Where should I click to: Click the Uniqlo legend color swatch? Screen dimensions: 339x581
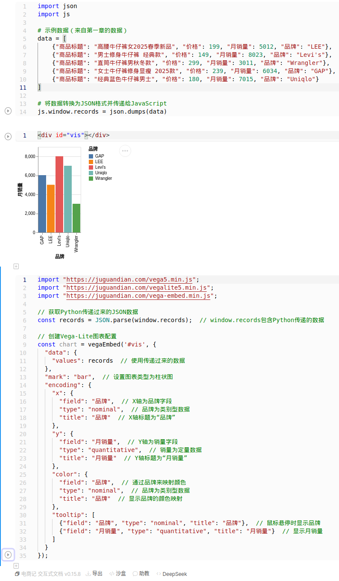[x=91, y=173]
